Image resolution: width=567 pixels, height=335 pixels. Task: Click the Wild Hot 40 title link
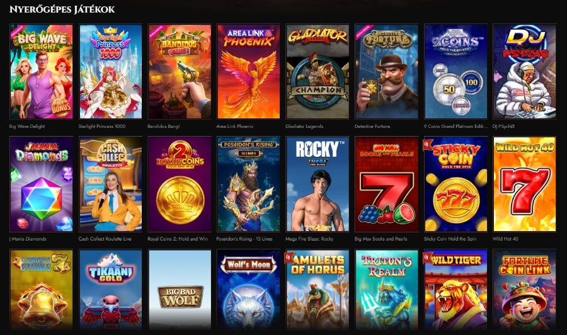pos(505,239)
